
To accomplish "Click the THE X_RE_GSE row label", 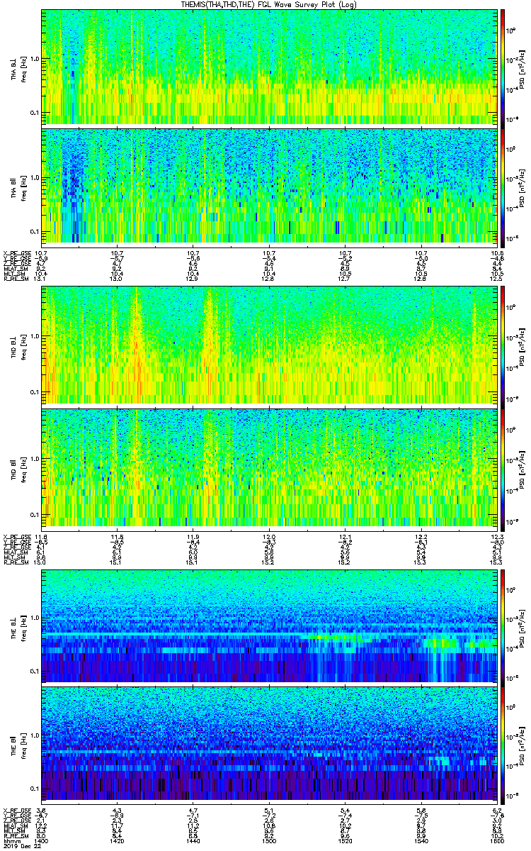I will (16, 809).
